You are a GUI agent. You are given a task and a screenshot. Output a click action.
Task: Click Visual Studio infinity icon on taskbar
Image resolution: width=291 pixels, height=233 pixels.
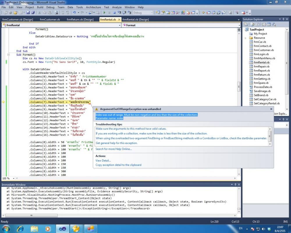point(62,229)
